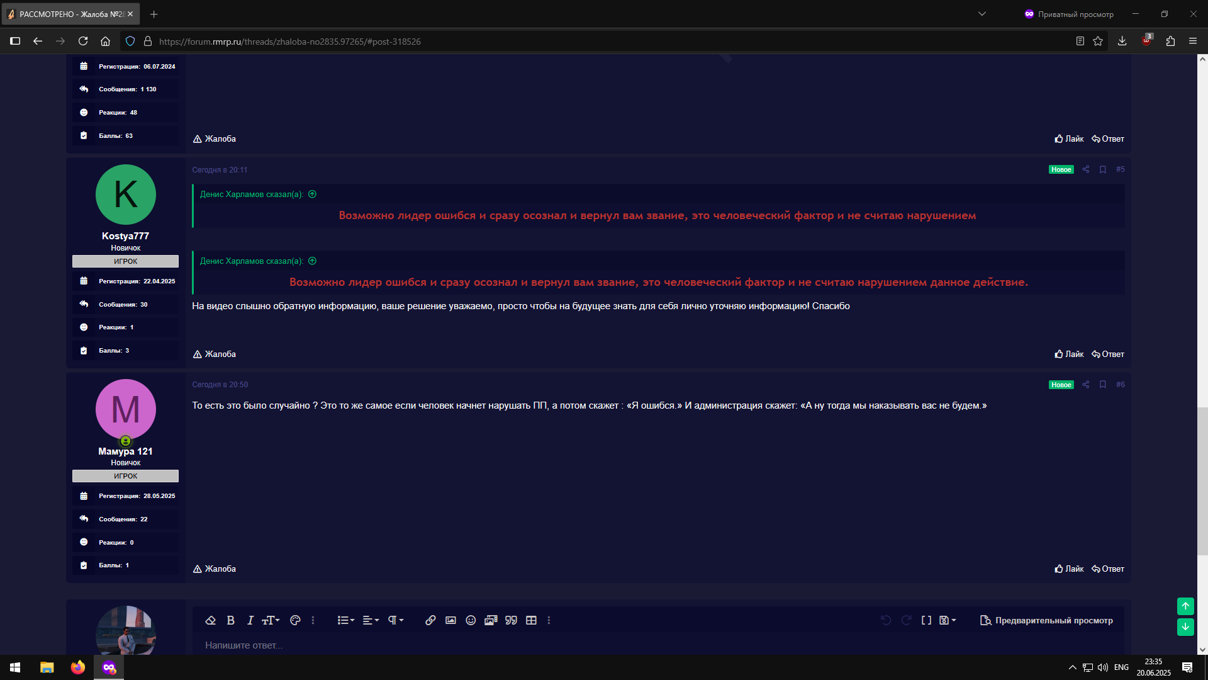Share post #5 via share icon
The width and height of the screenshot is (1208, 680).
point(1085,169)
